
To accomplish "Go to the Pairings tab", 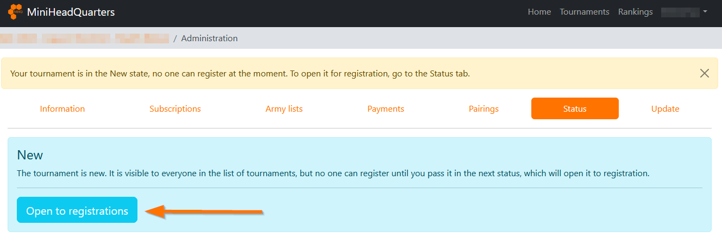I will [484, 108].
